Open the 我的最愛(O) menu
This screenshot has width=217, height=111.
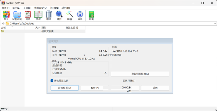(41, 8)
